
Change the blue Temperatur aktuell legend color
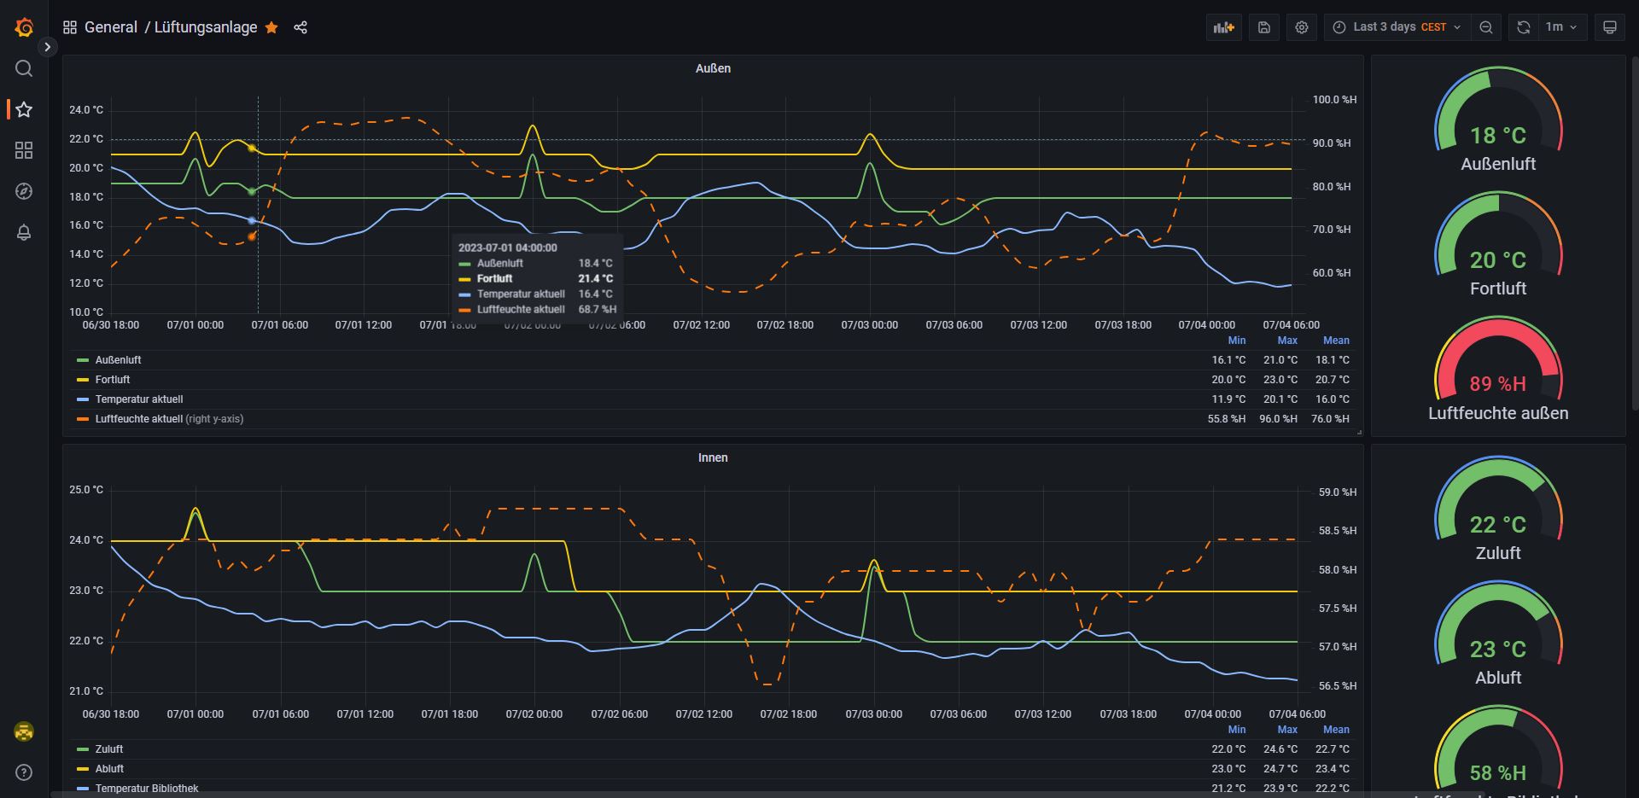[83, 399]
